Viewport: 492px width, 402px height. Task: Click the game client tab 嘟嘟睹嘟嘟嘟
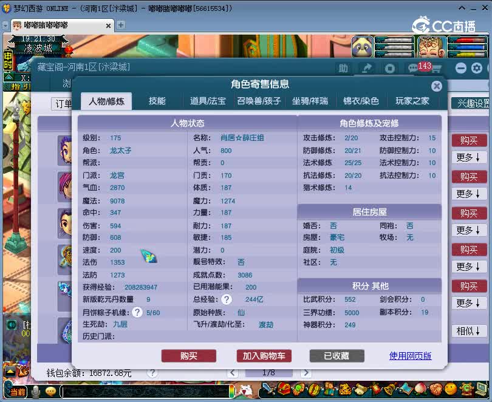[63, 25]
